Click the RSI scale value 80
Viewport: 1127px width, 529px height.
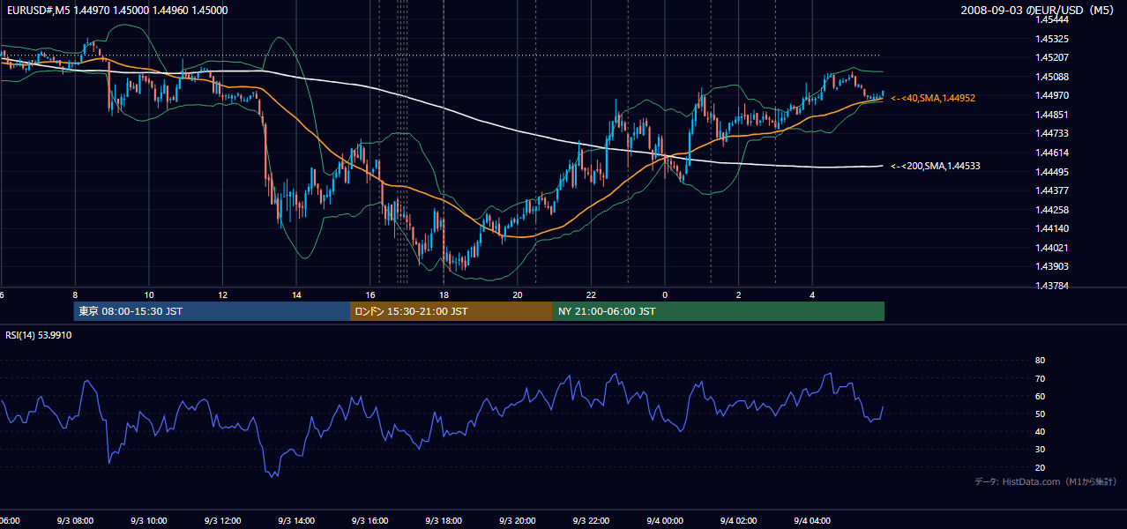[x=1040, y=361]
